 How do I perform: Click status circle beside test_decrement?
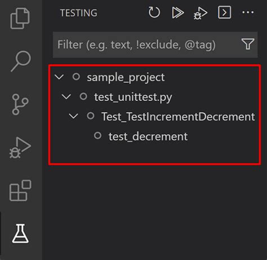tap(97, 136)
